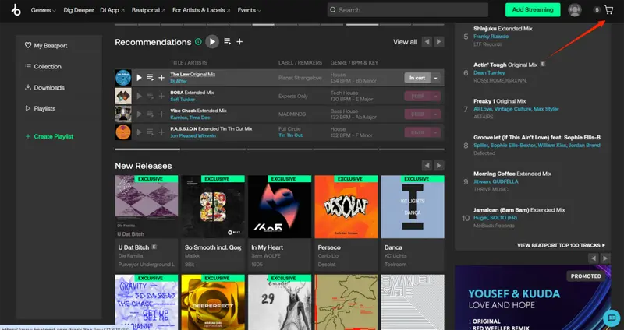Open Dig Deeper menu item

[x=79, y=10]
